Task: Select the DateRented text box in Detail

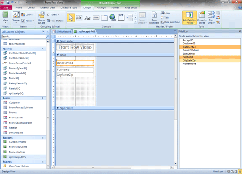Action: [x=74, y=63]
